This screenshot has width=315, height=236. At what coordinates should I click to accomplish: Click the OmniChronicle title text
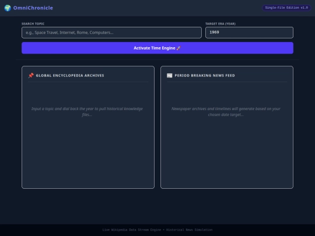pos(33,8)
